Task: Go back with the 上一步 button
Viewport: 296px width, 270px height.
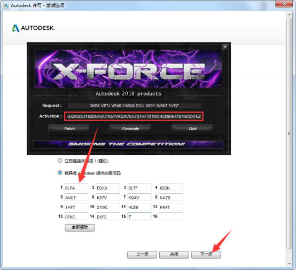Action: click(142, 255)
